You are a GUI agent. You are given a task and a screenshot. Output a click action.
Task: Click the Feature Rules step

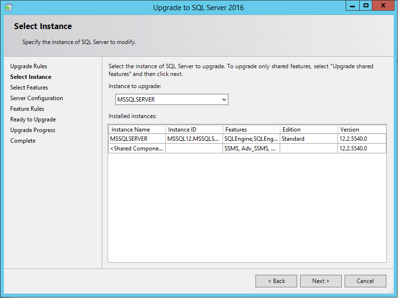pyautogui.click(x=27, y=109)
